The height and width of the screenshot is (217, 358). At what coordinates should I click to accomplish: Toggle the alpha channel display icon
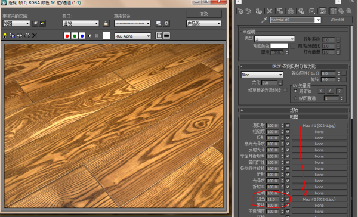89,36
